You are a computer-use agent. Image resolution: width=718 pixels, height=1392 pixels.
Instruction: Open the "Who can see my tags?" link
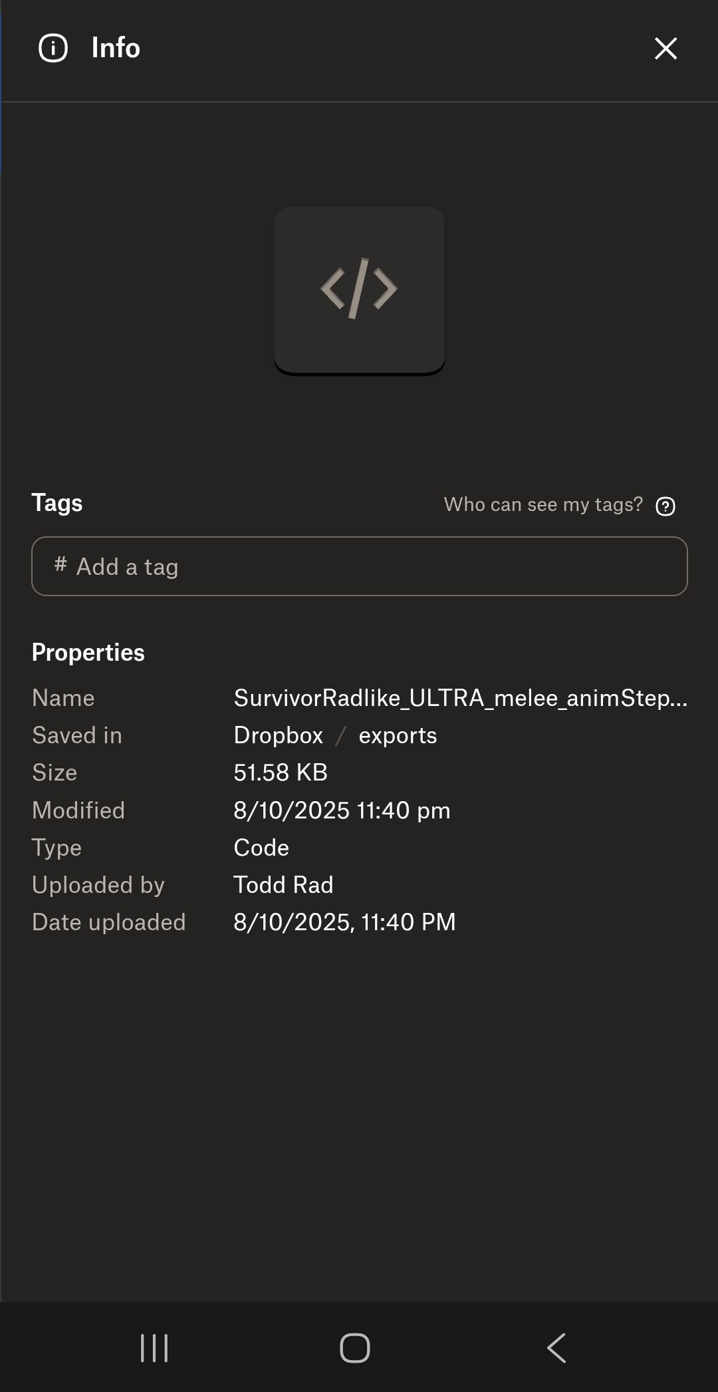tap(543, 505)
